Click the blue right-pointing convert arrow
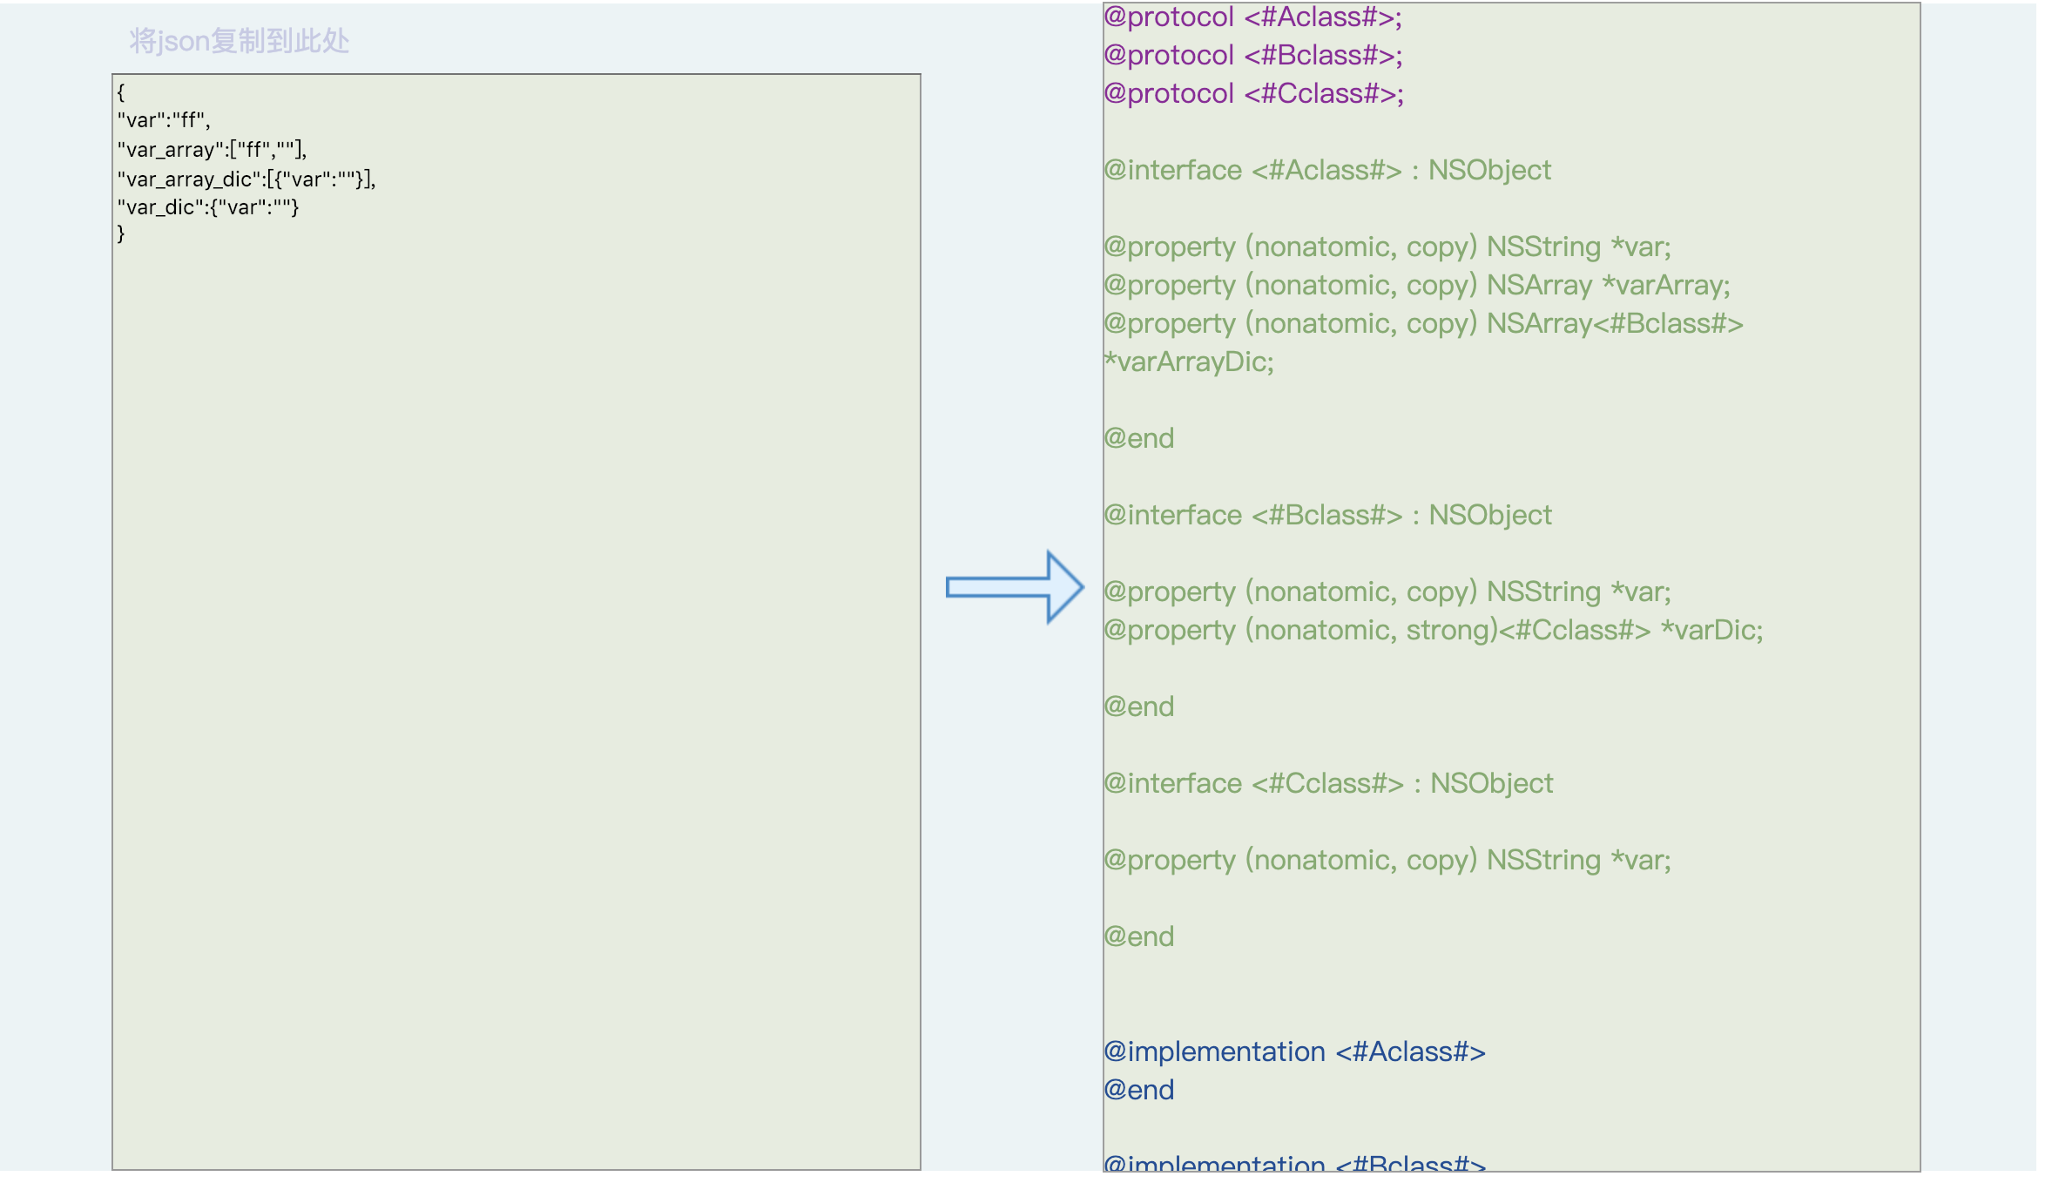The width and height of the screenshot is (2052, 1183). 1014,587
